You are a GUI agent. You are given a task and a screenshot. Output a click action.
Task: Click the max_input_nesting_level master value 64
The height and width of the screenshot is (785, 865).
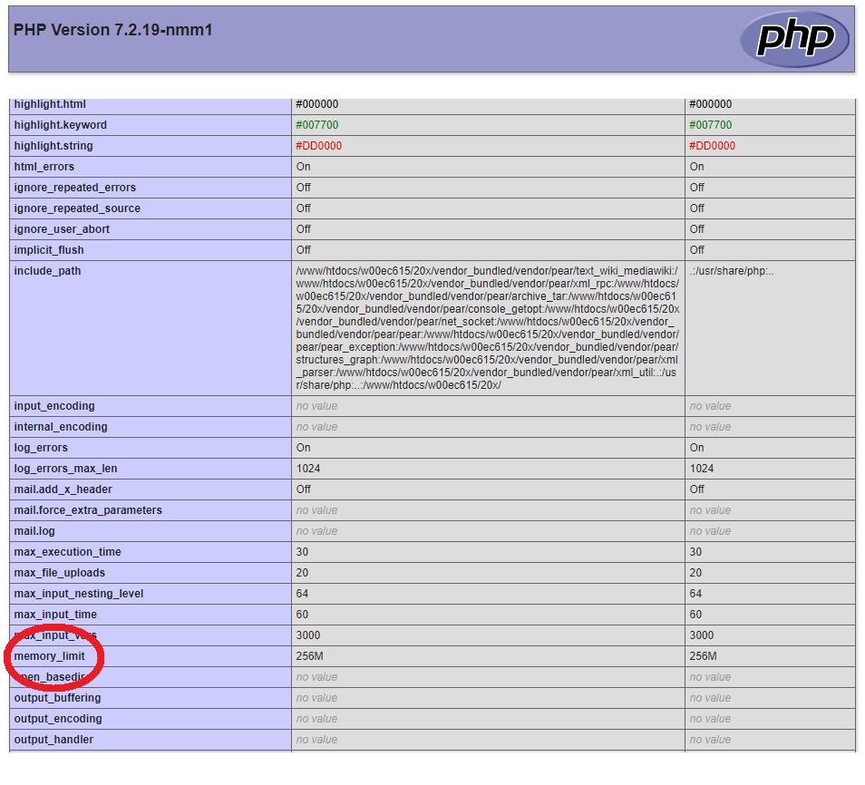tap(695, 594)
